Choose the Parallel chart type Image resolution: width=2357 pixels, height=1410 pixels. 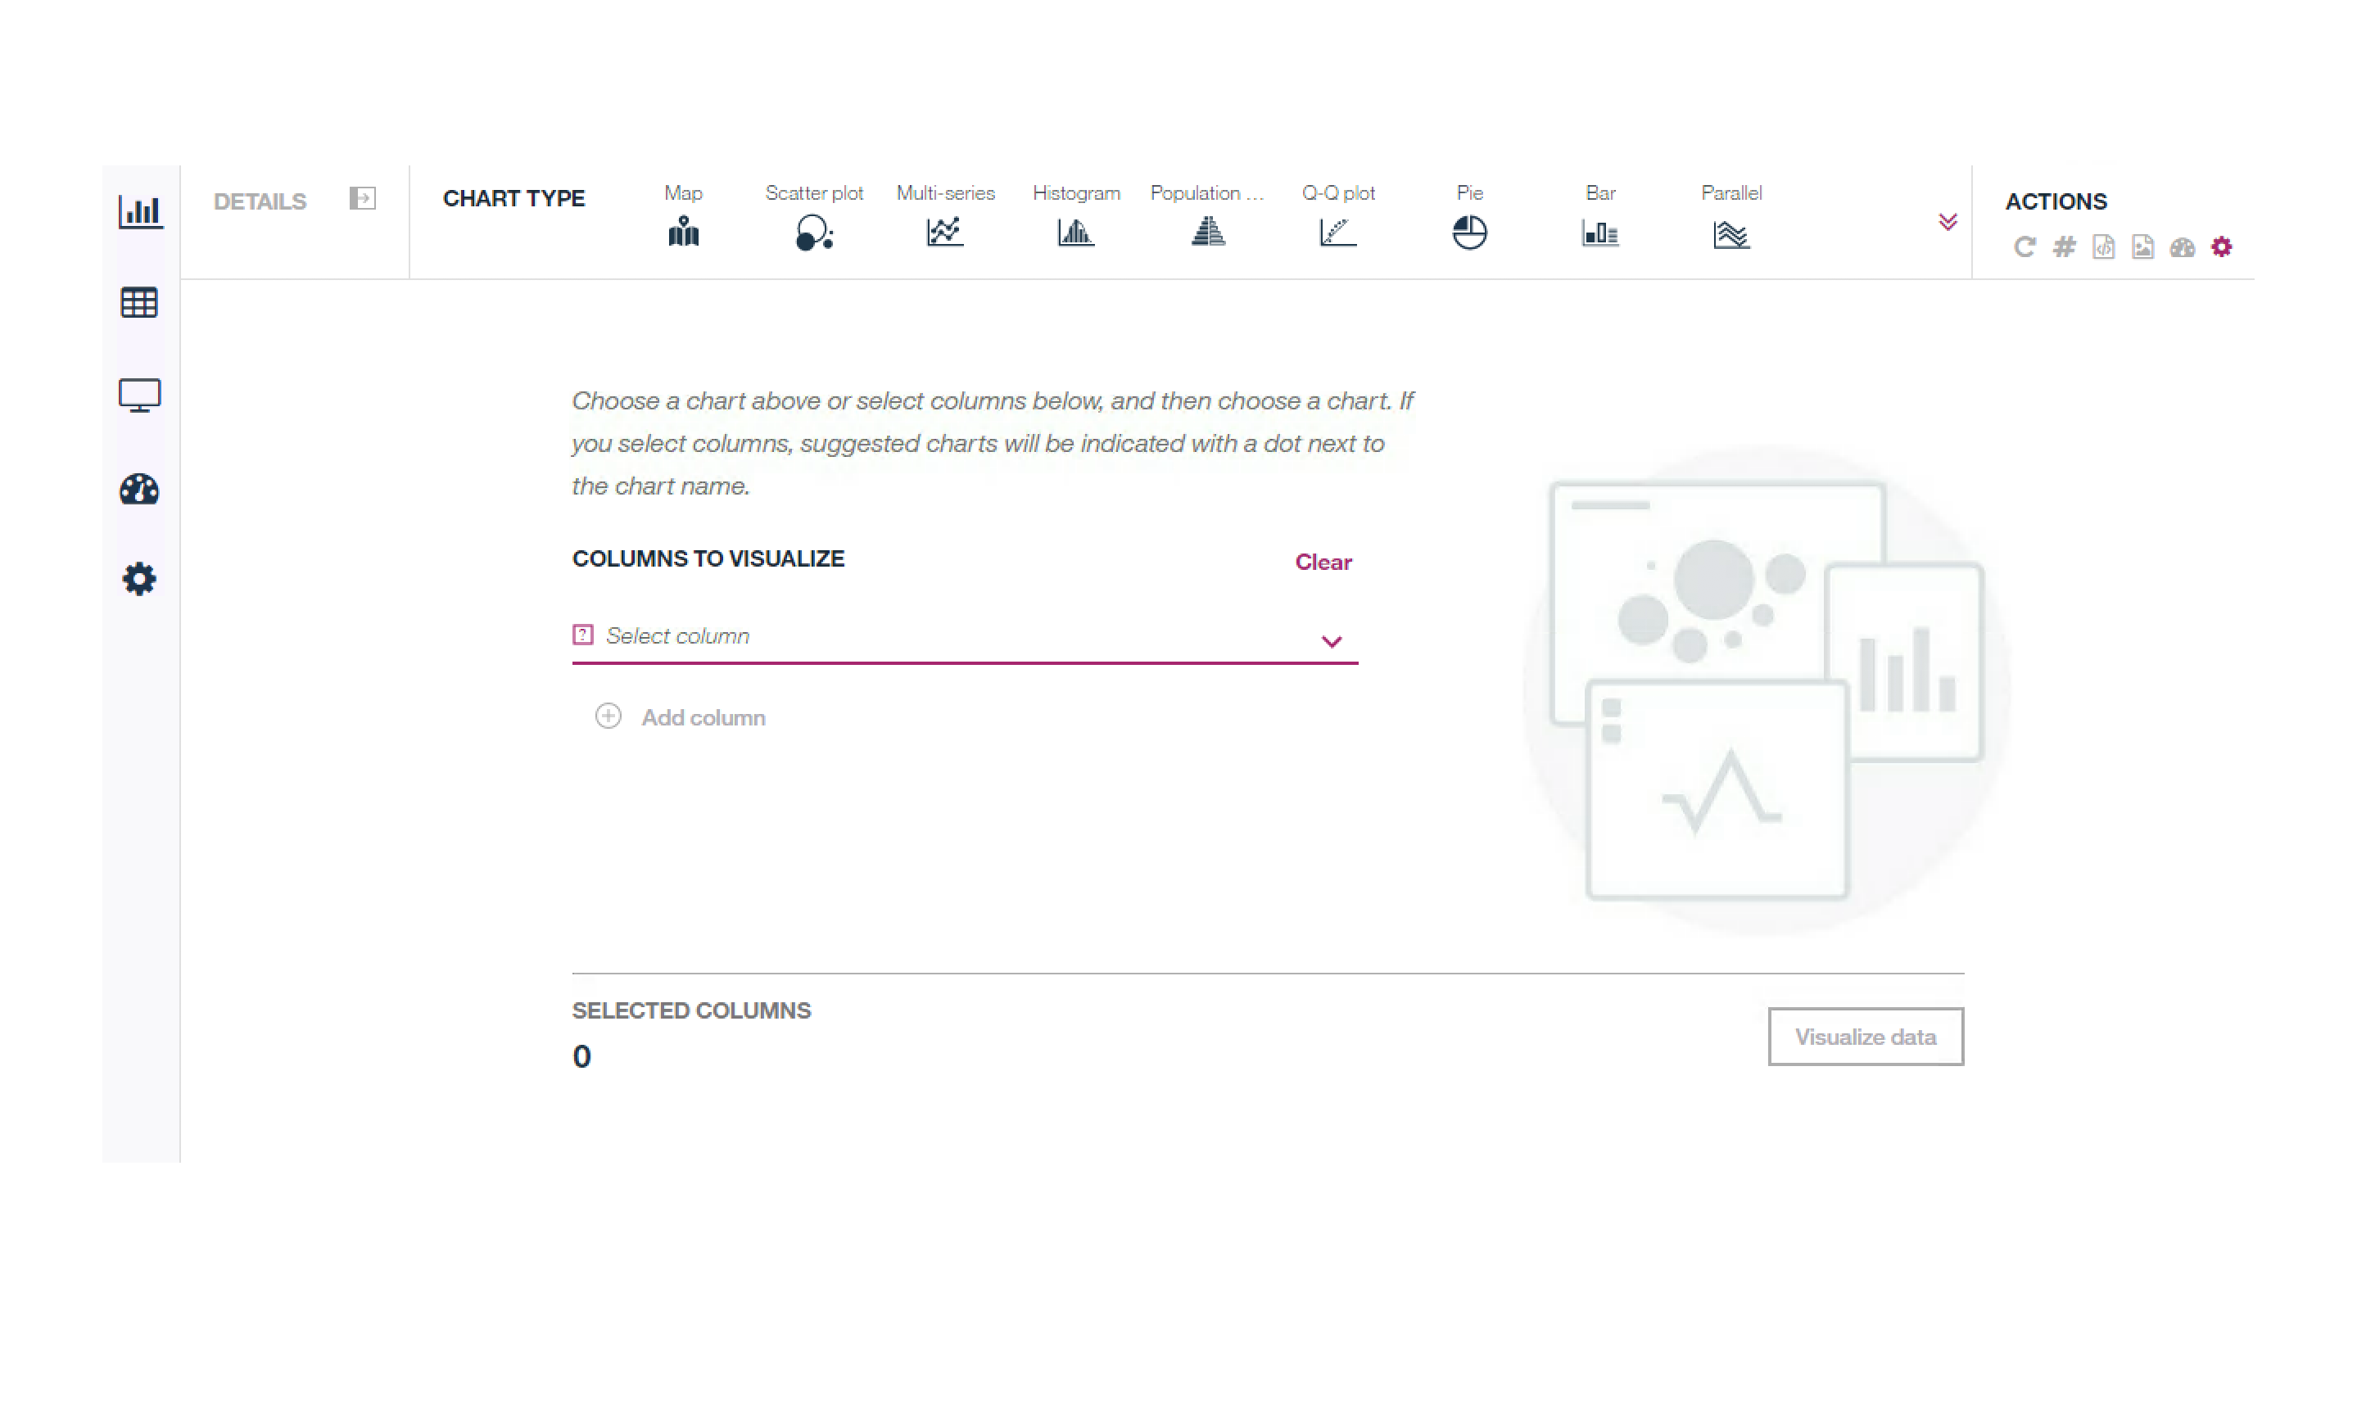click(1731, 233)
